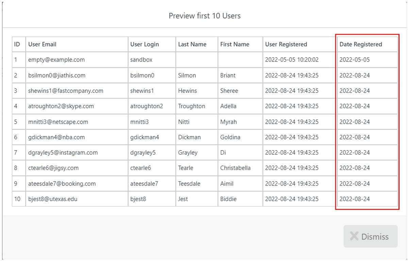Click timestamp 2022-05-05 10:20:02
The width and height of the screenshot is (408, 261).
click(x=292, y=60)
